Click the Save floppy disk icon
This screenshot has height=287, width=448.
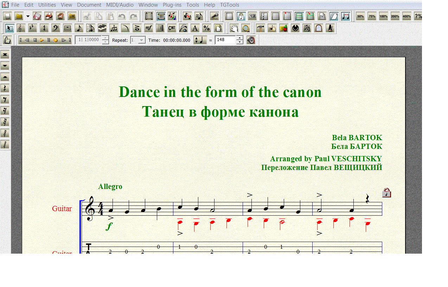(x=37, y=16)
